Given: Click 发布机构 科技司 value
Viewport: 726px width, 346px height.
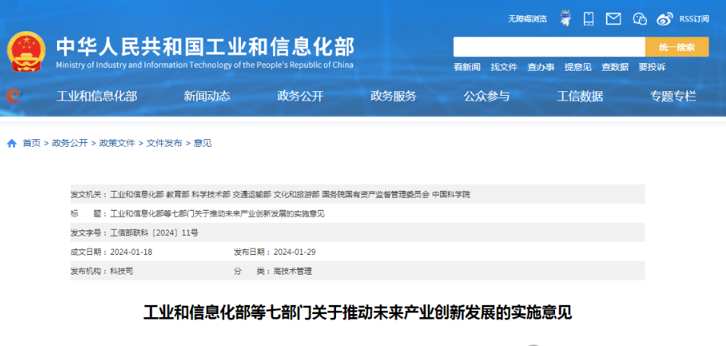Looking at the screenshot, I should (x=122, y=271).
